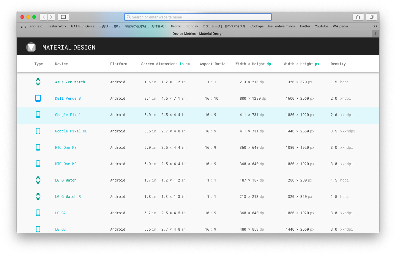Click the 2.6 xxhdpi density cell
Viewport: 396px width, 255px height.
[342, 115]
